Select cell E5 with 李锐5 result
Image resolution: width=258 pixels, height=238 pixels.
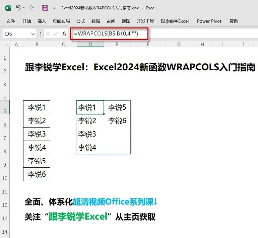[117, 107]
